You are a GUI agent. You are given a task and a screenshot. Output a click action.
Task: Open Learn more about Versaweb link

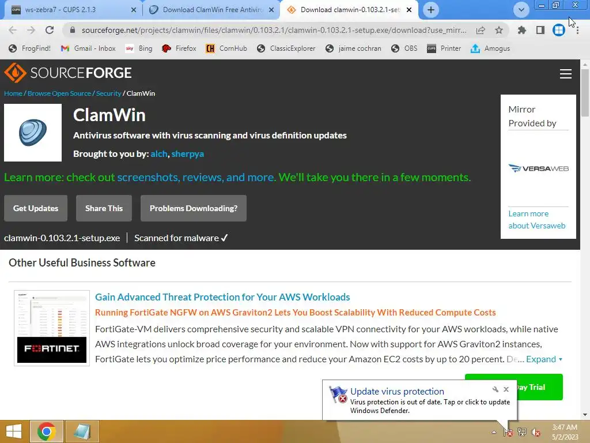pyautogui.click(x=536, y=220)
